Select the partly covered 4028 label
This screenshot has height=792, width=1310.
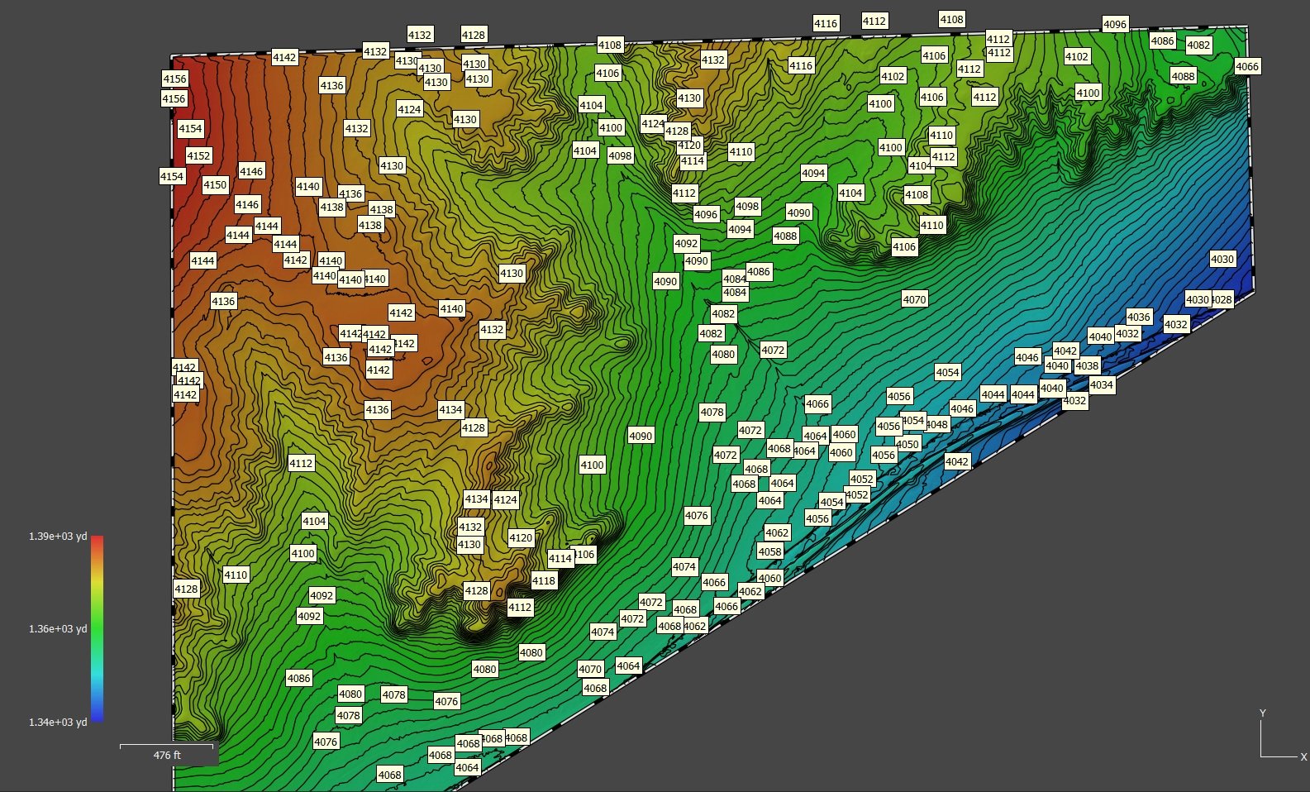1222,299
